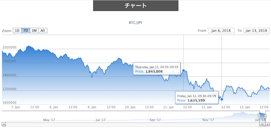The image size is (271, 138).
Task: Click the Jan 12 data point marker
Action: [x=222, y=99]
